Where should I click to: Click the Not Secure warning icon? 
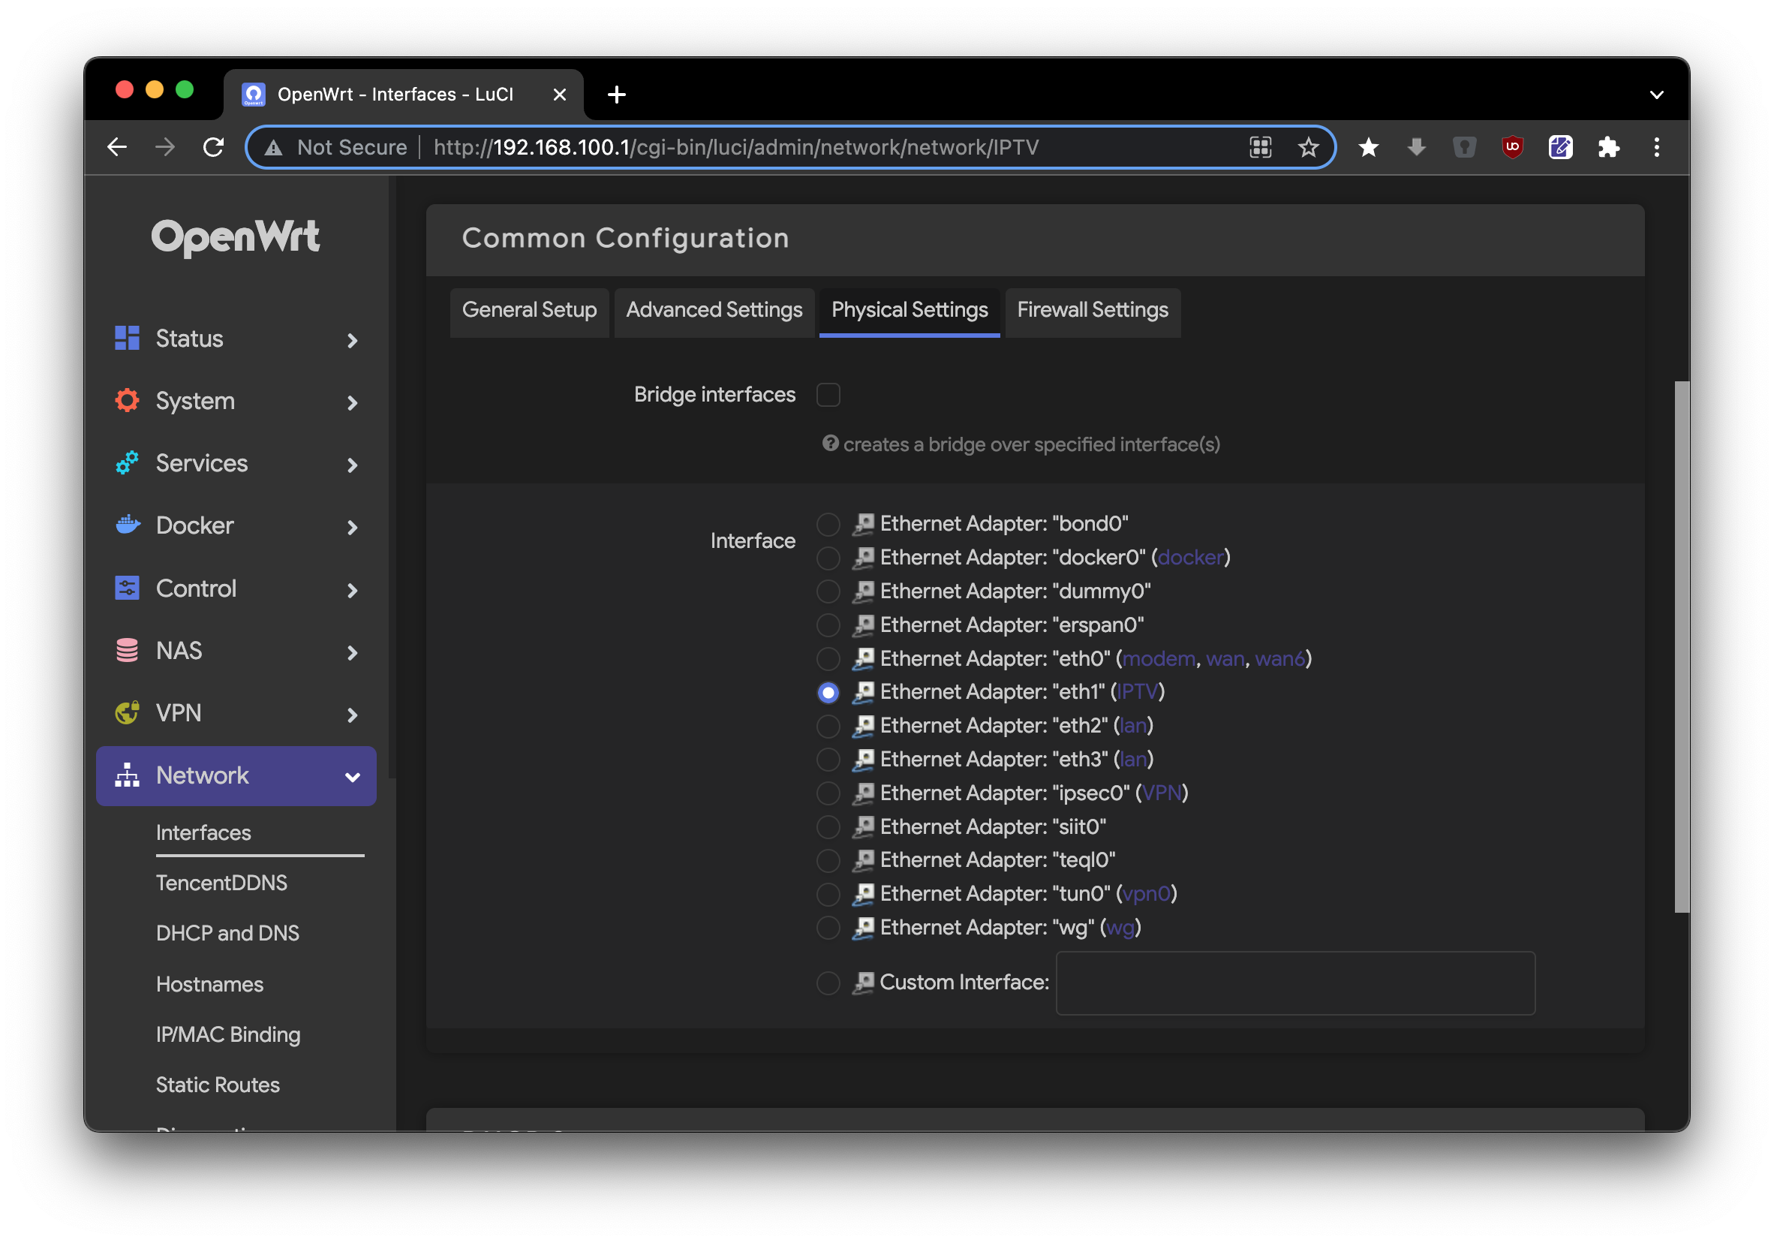(273, 148)
